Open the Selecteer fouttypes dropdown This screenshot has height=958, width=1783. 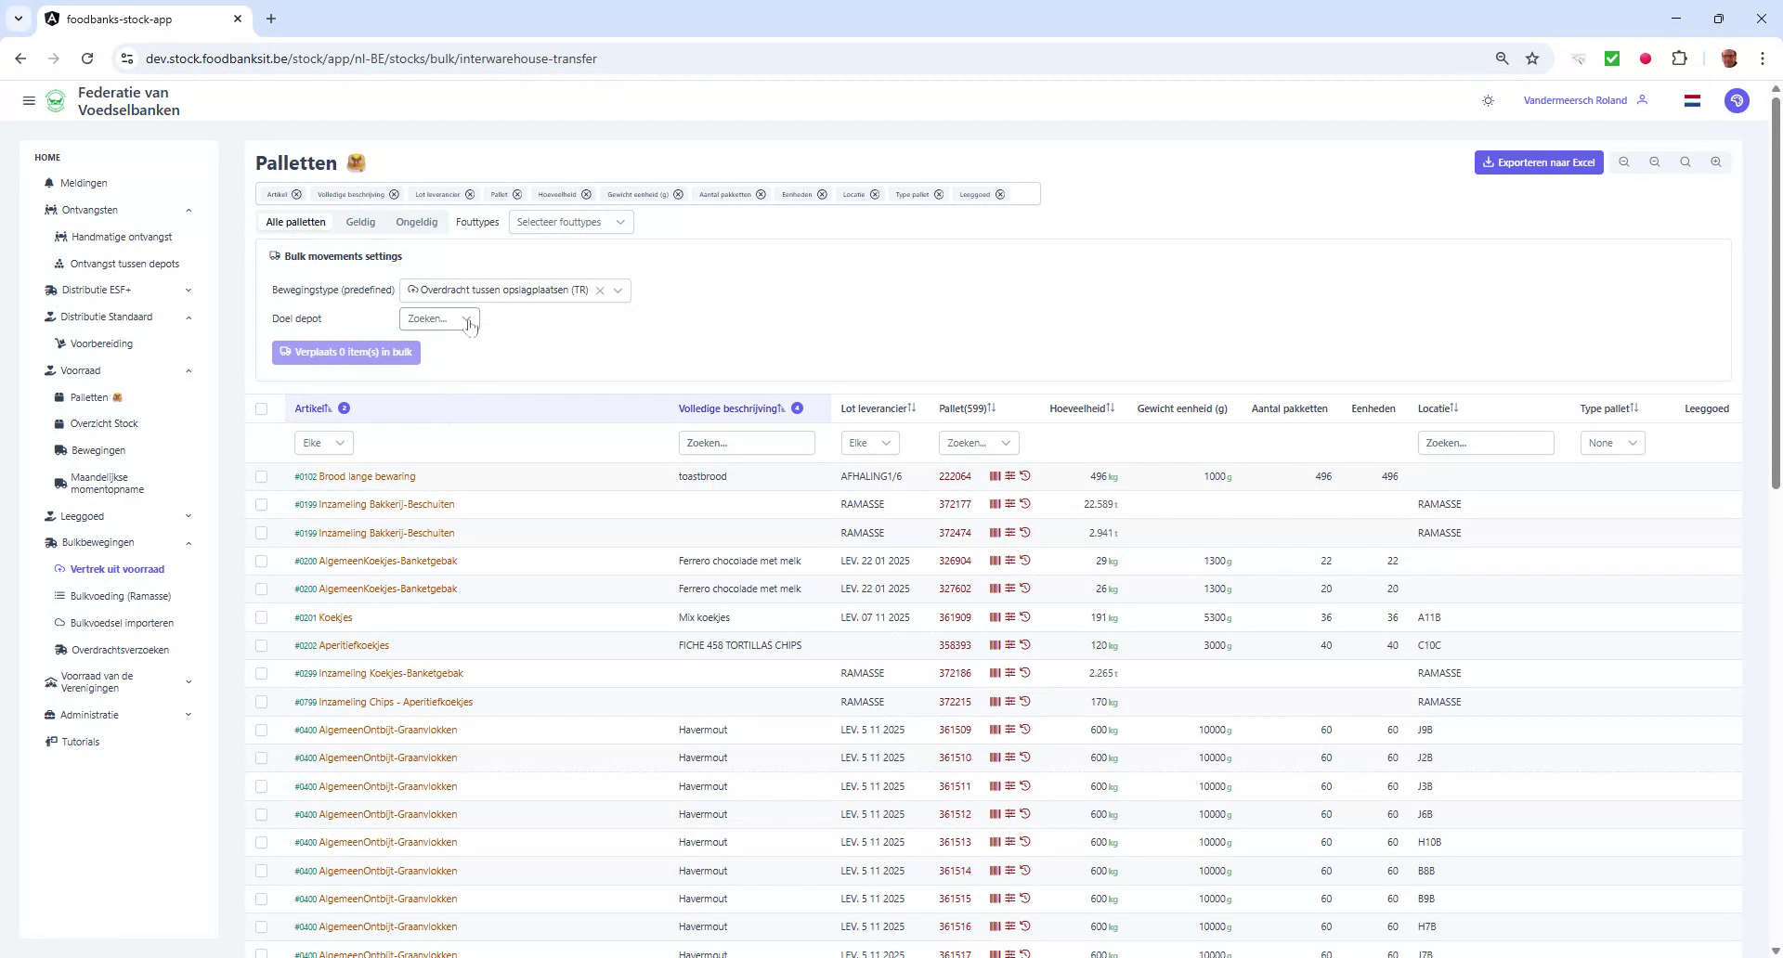pos(571,222)
